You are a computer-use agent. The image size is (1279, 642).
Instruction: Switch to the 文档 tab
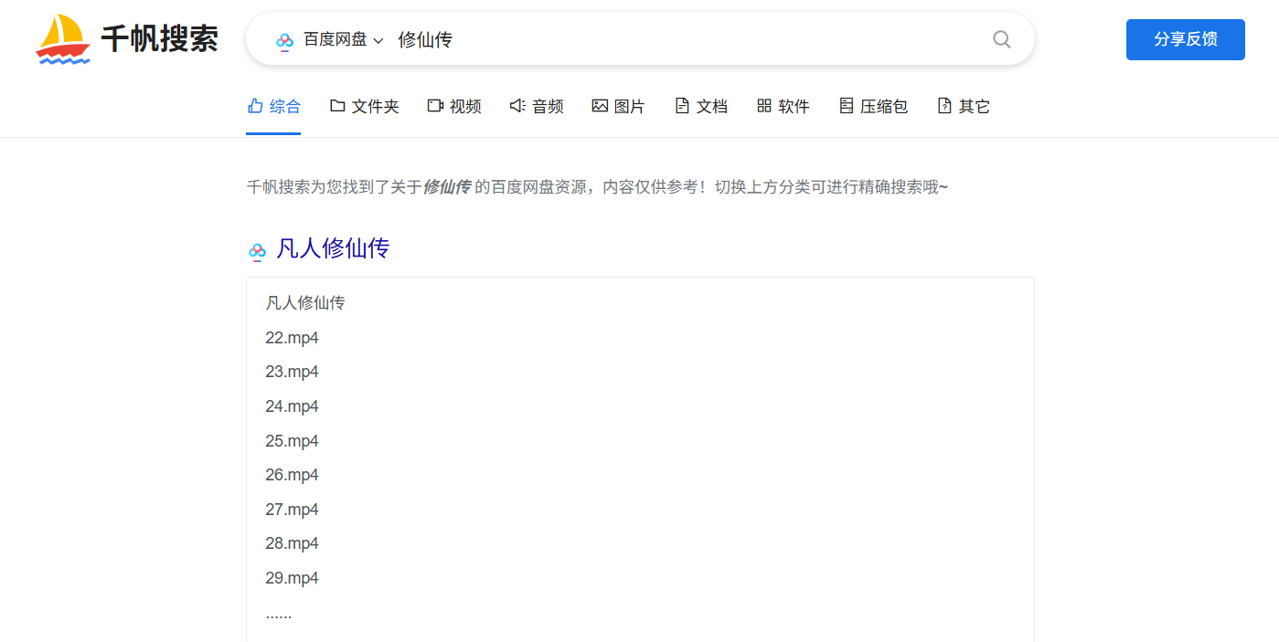click(x=701, y=106)
